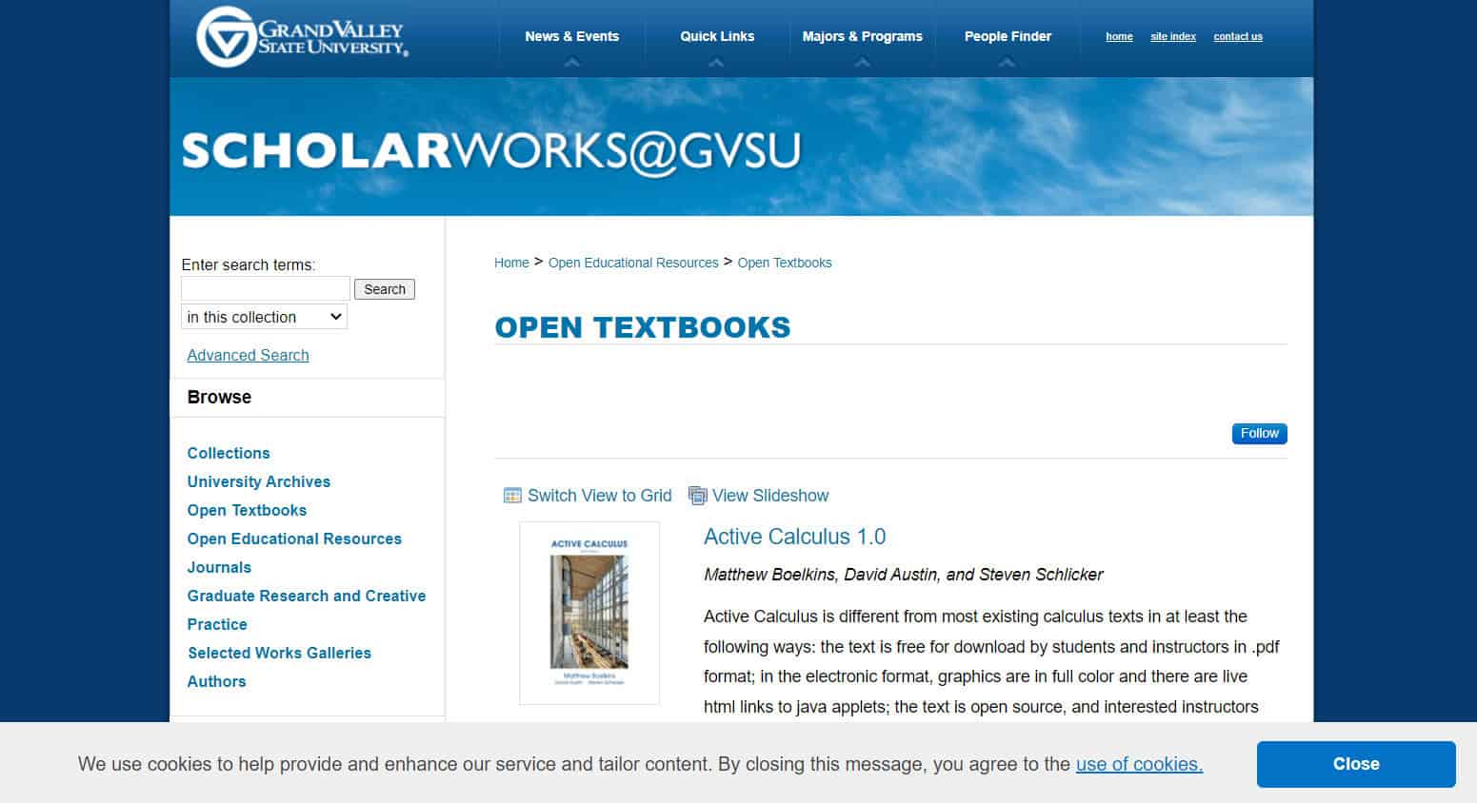
Task: Open University Archives sidebar link
Action: 259,481
